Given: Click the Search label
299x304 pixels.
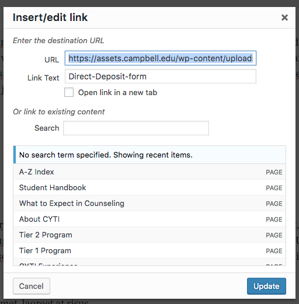Looking at the screenshot, I should [x=47, y=128].
